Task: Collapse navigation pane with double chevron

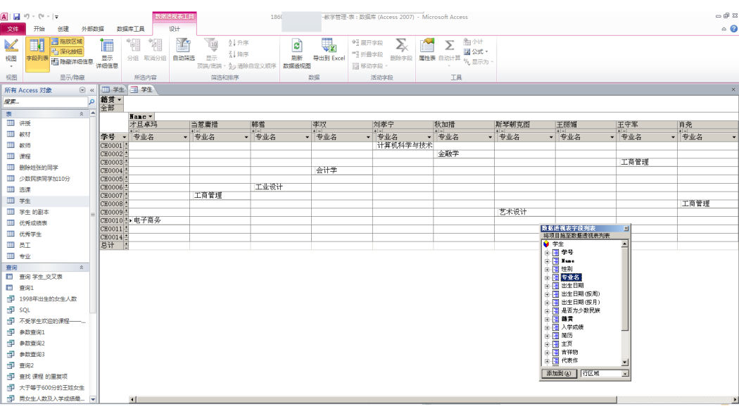Action: (x=92, y=90)
